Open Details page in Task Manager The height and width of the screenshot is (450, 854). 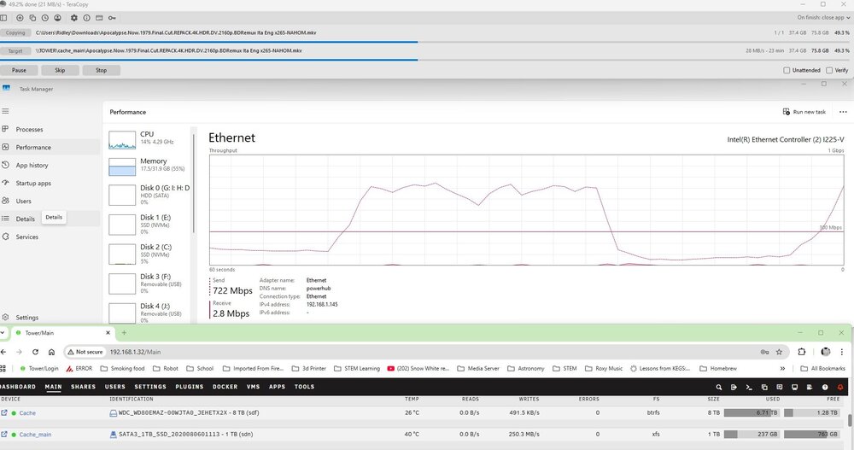pos(50,219)
